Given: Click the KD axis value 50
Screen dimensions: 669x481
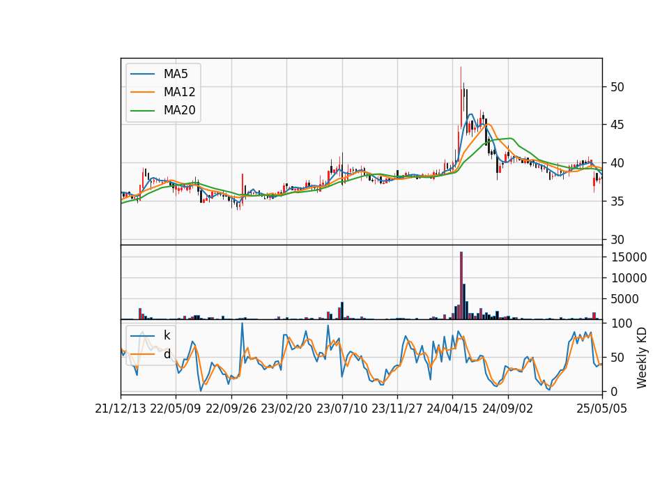Looking at the screenshot, I should click(x=617, y=357).
